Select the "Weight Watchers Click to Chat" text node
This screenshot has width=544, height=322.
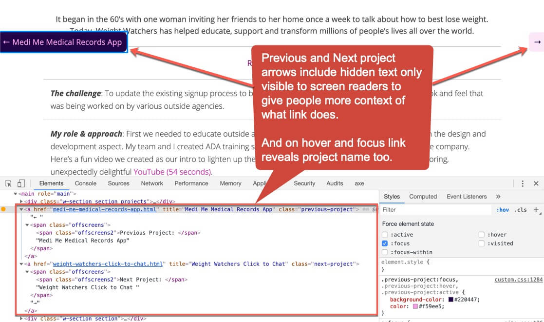(88, 287)
